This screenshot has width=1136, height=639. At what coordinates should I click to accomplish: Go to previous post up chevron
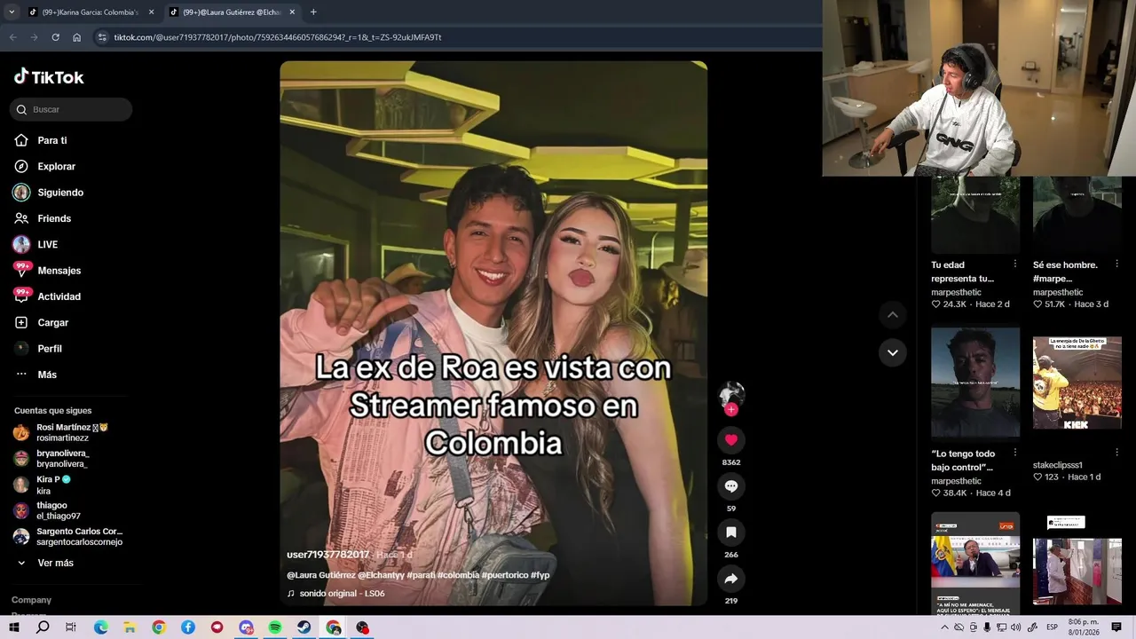point(893,314)
